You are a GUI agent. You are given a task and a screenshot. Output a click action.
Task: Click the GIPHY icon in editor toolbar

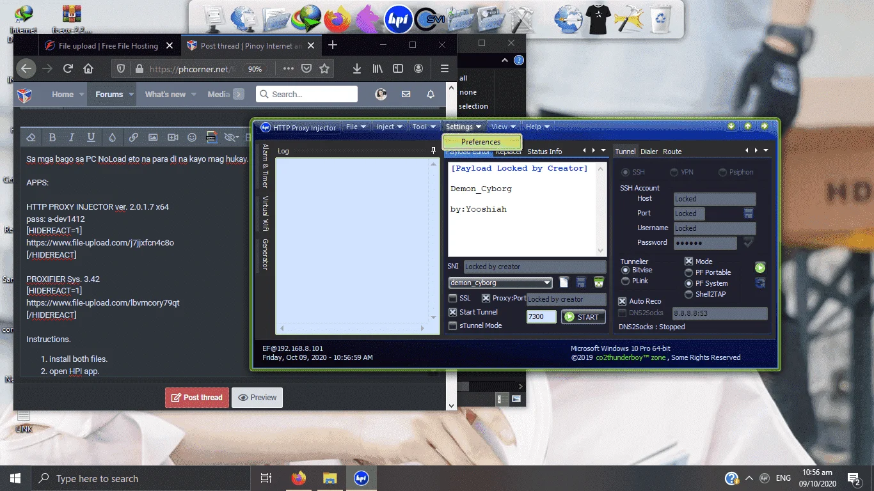pos(211,137)
